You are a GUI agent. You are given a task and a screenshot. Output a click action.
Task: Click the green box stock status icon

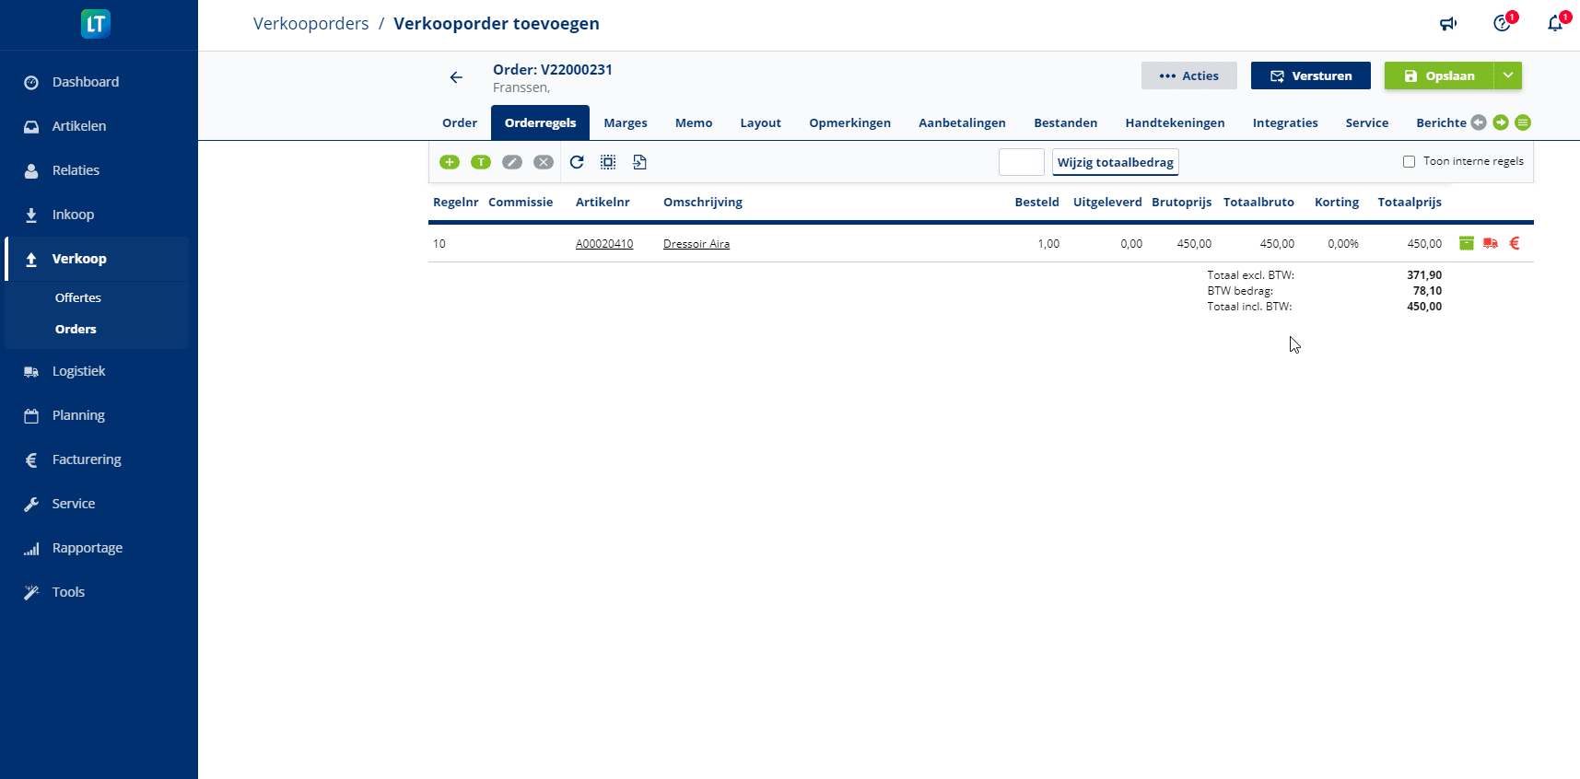tap(1467, 243)
